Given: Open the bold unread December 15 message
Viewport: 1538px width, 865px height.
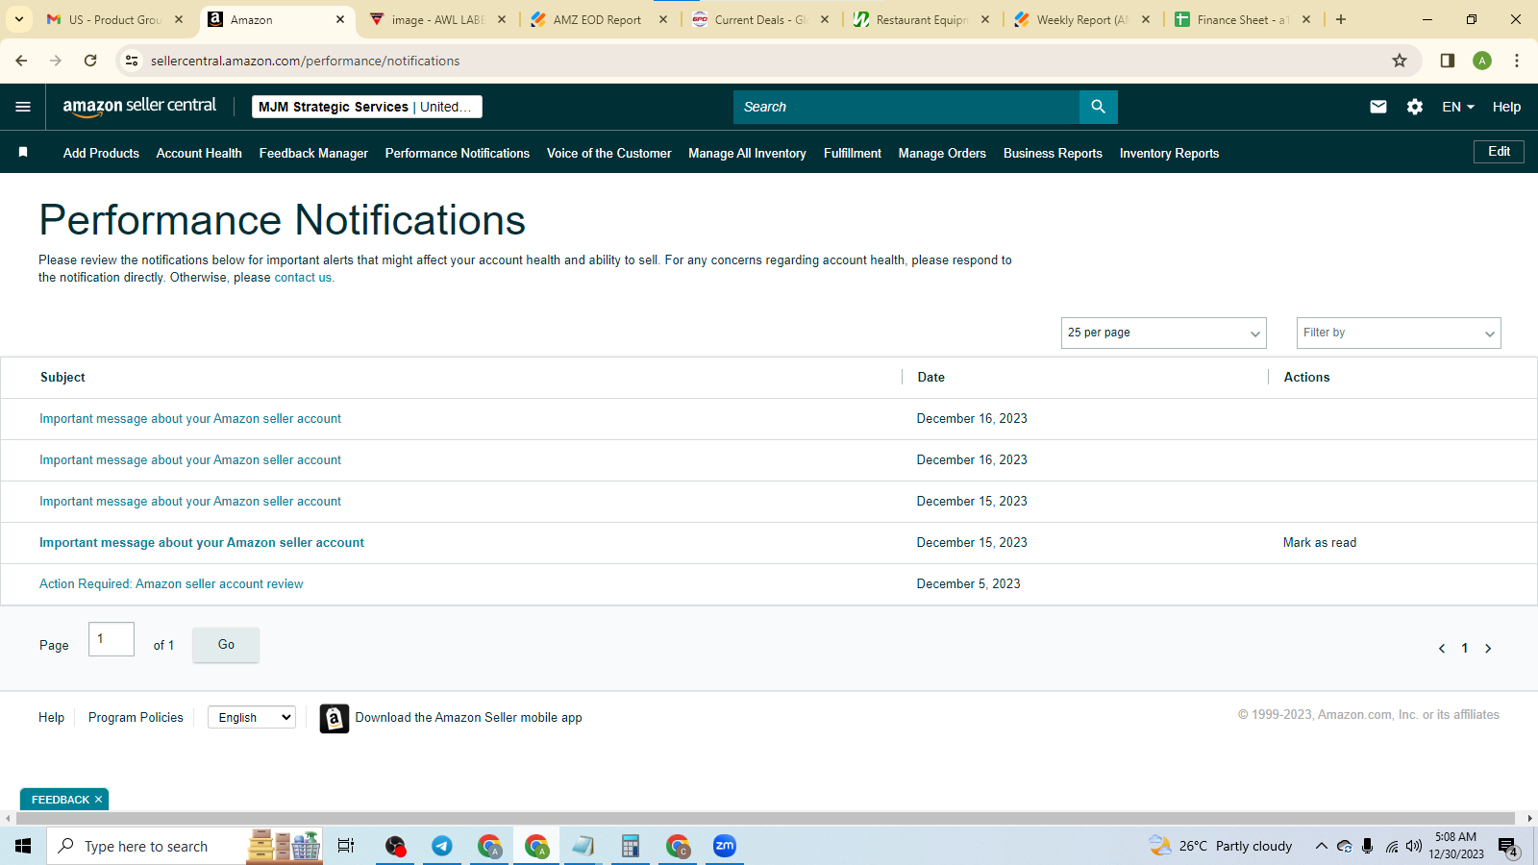Looking at the screenshot, I should (x=202, y=543).
